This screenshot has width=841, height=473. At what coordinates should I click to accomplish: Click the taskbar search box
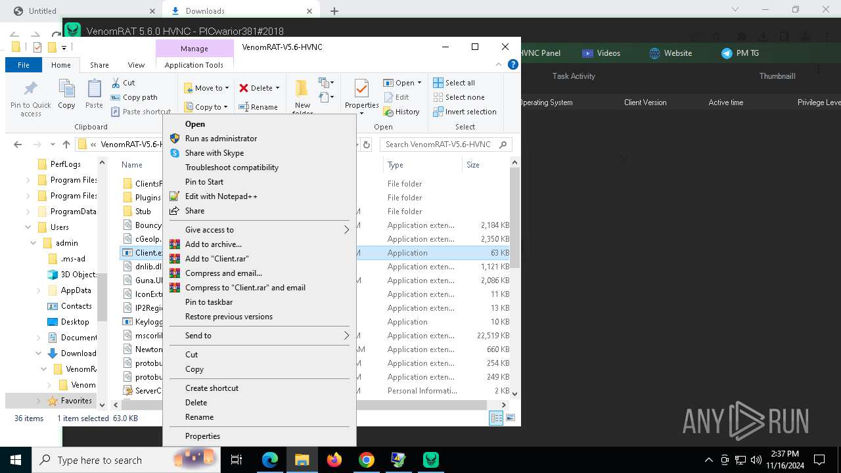pos(125,460)
